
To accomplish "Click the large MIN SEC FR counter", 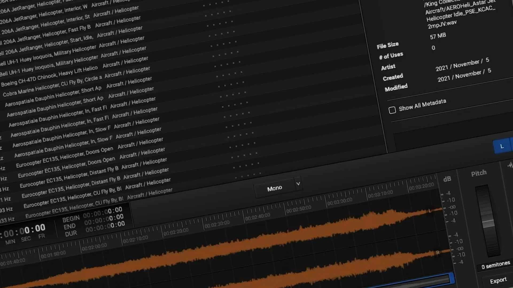I will coord(24,231).
